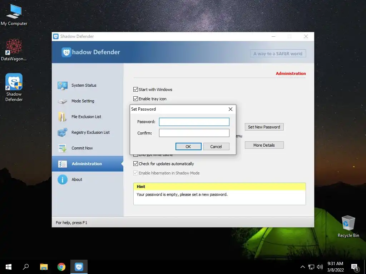Open the Windows Start menu
Screen dimensions: 366x274
[x=9, y=267]
